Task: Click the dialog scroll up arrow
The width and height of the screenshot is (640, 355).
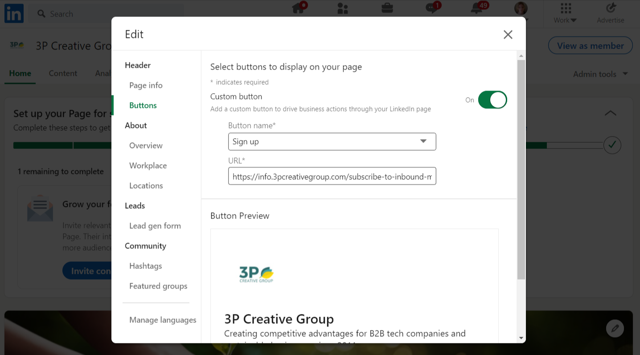Action: [x=521, y=56]
